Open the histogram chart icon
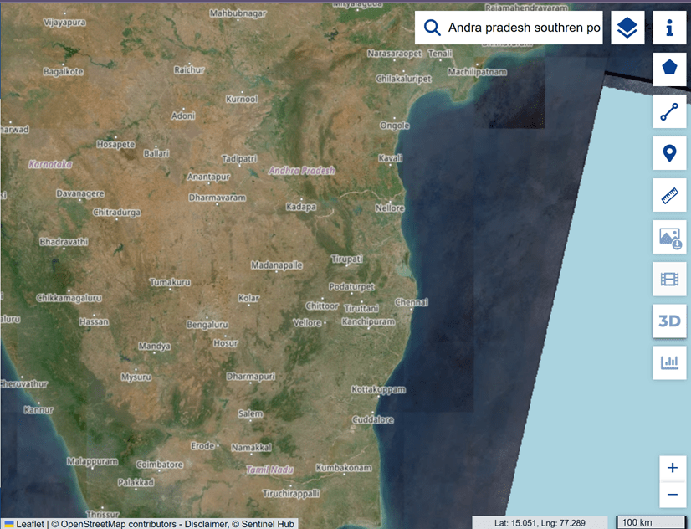The image size is (691, 529). (669, 362)
